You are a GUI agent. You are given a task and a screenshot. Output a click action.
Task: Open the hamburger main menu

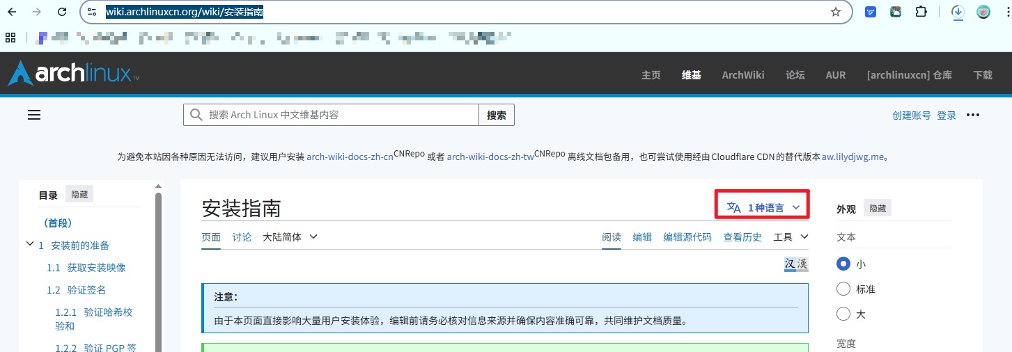(x=34, y=115)
